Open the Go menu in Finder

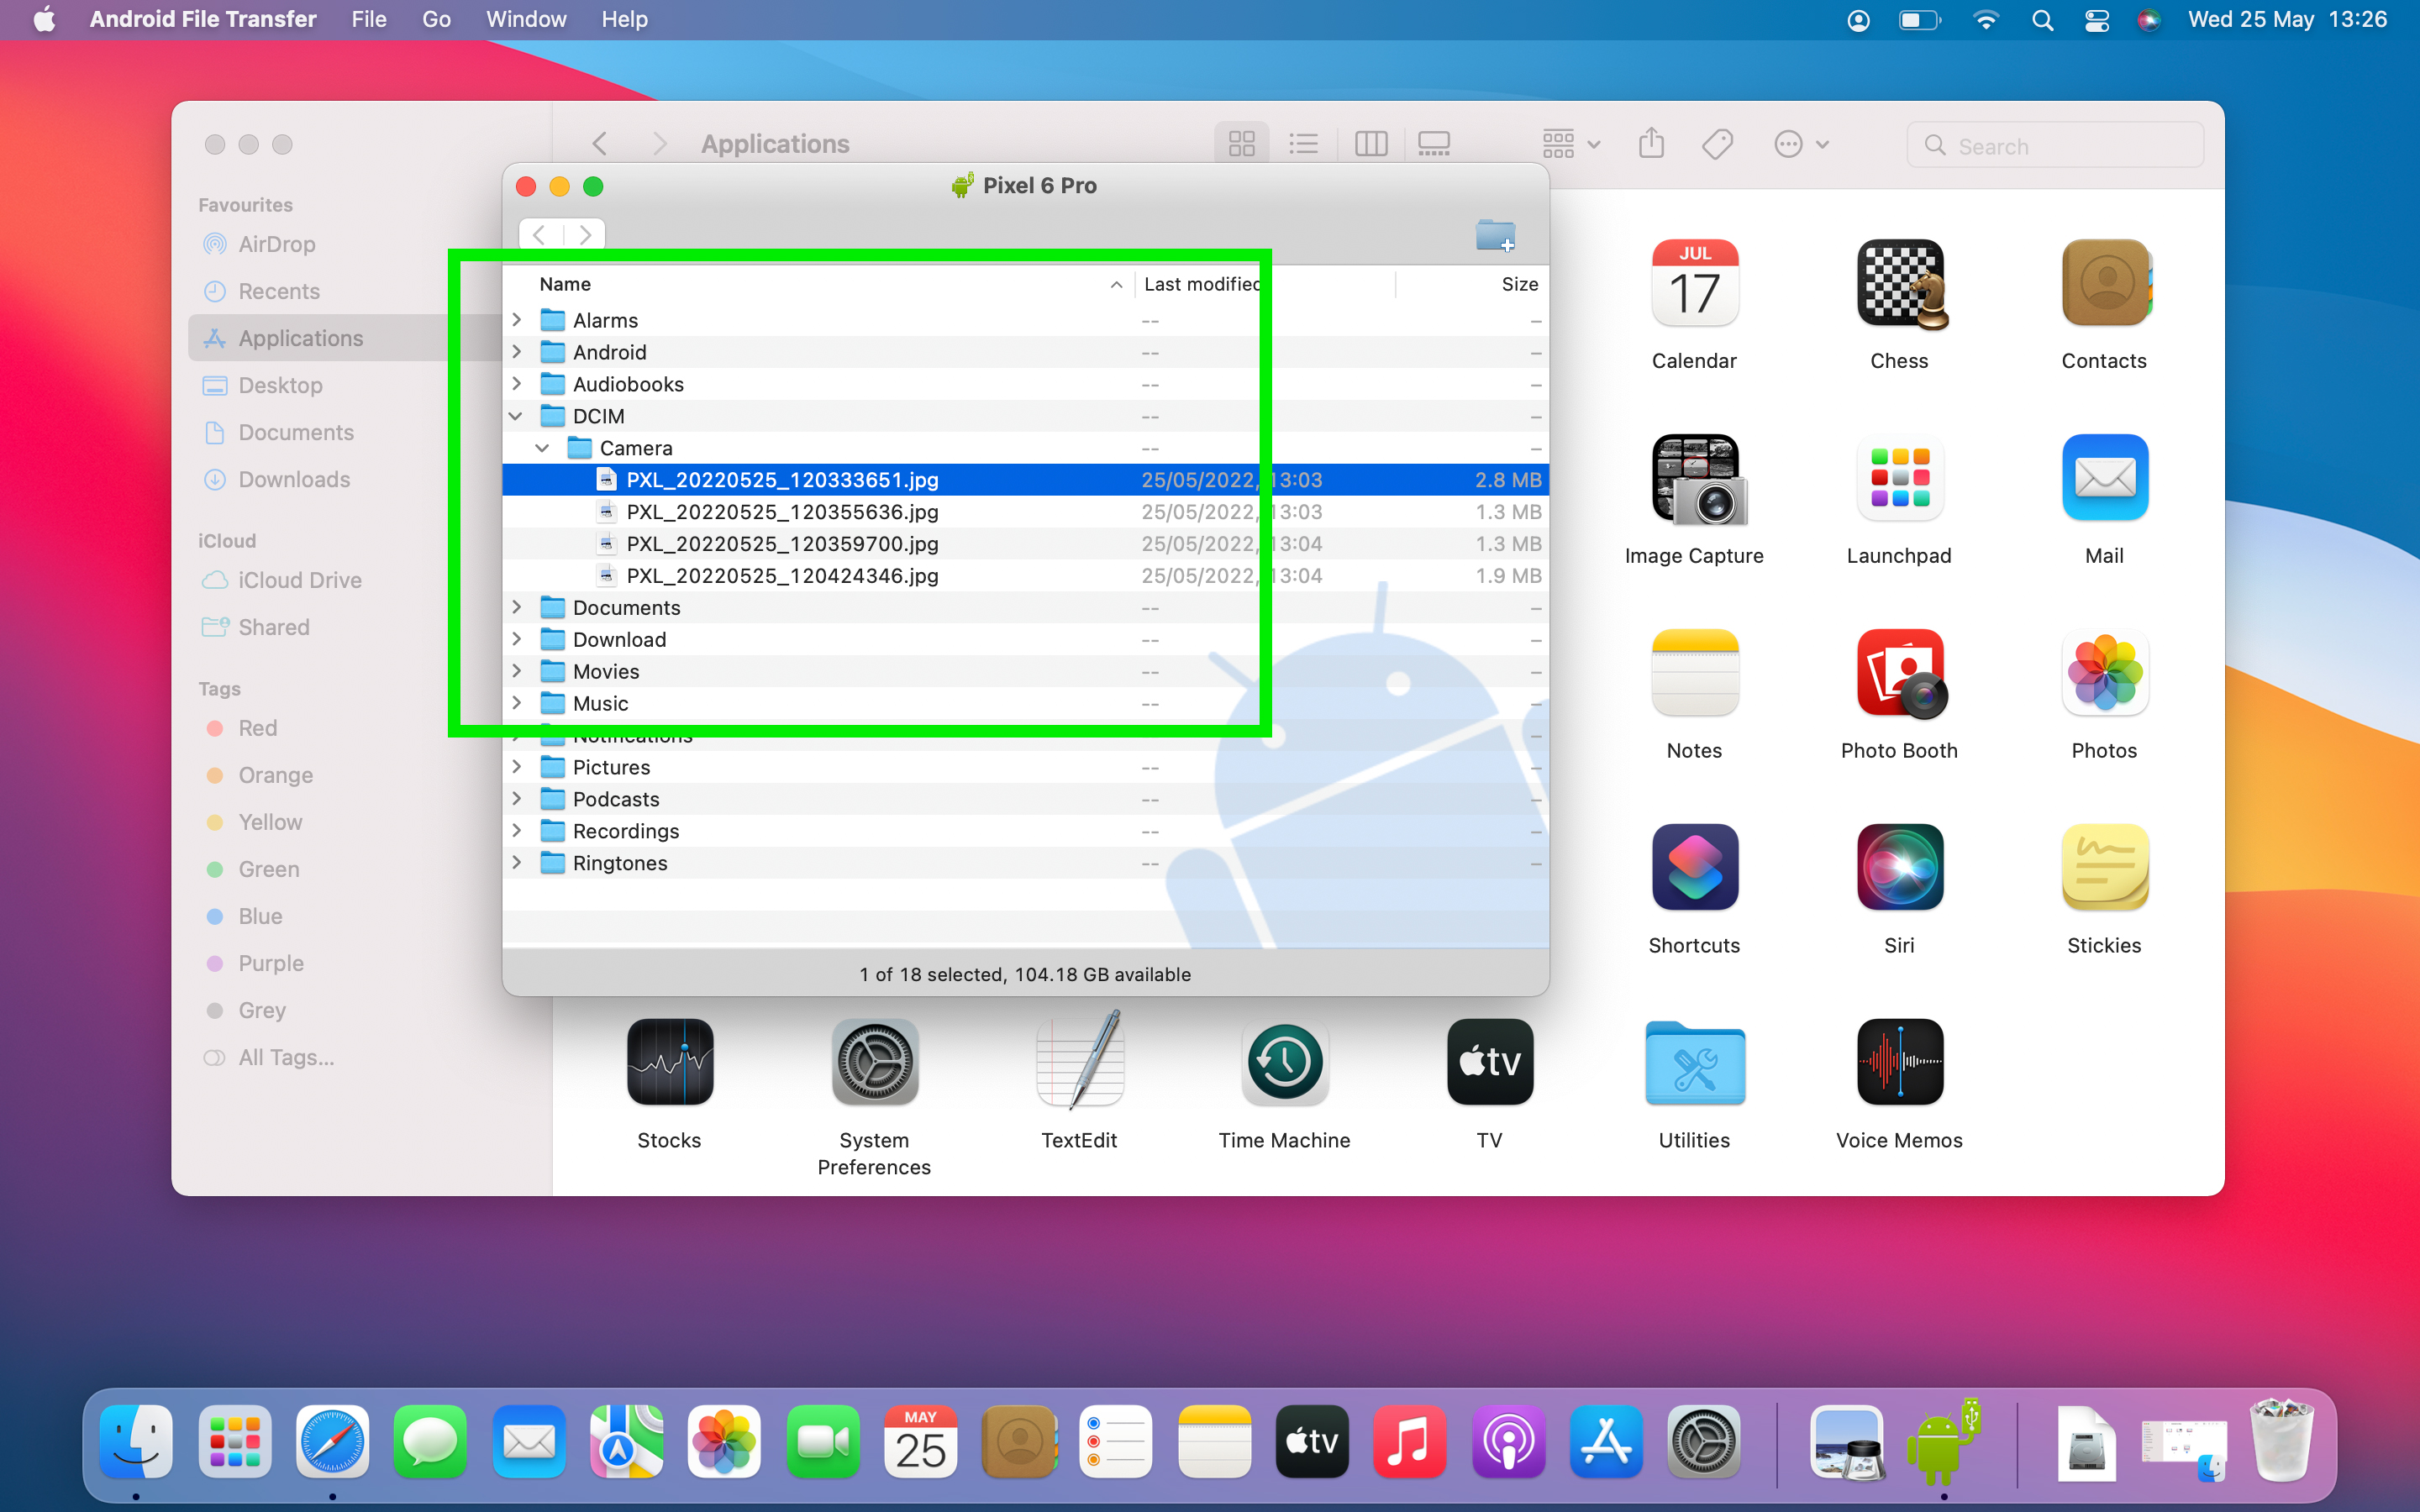[x=432, y=19]
